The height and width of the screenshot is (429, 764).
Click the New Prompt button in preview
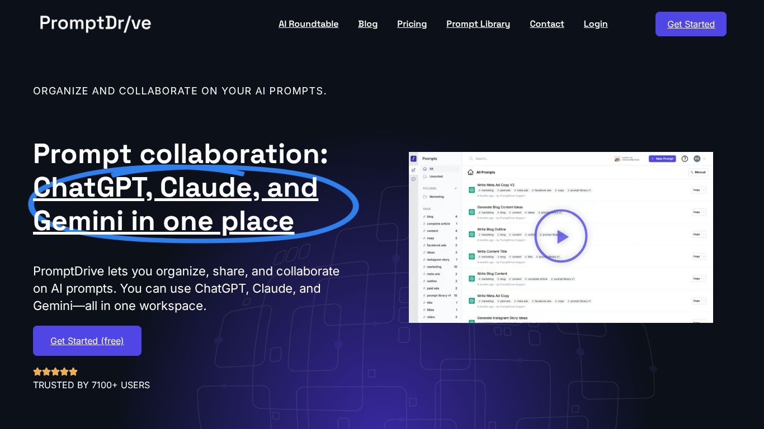[662, 159]
